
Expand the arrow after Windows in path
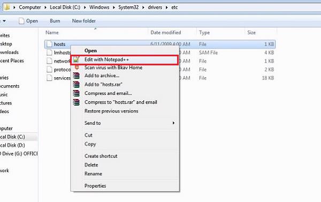click(x=114, y=8)
